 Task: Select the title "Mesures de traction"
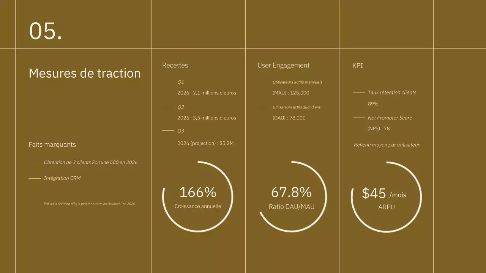click(x=84, y=73)
